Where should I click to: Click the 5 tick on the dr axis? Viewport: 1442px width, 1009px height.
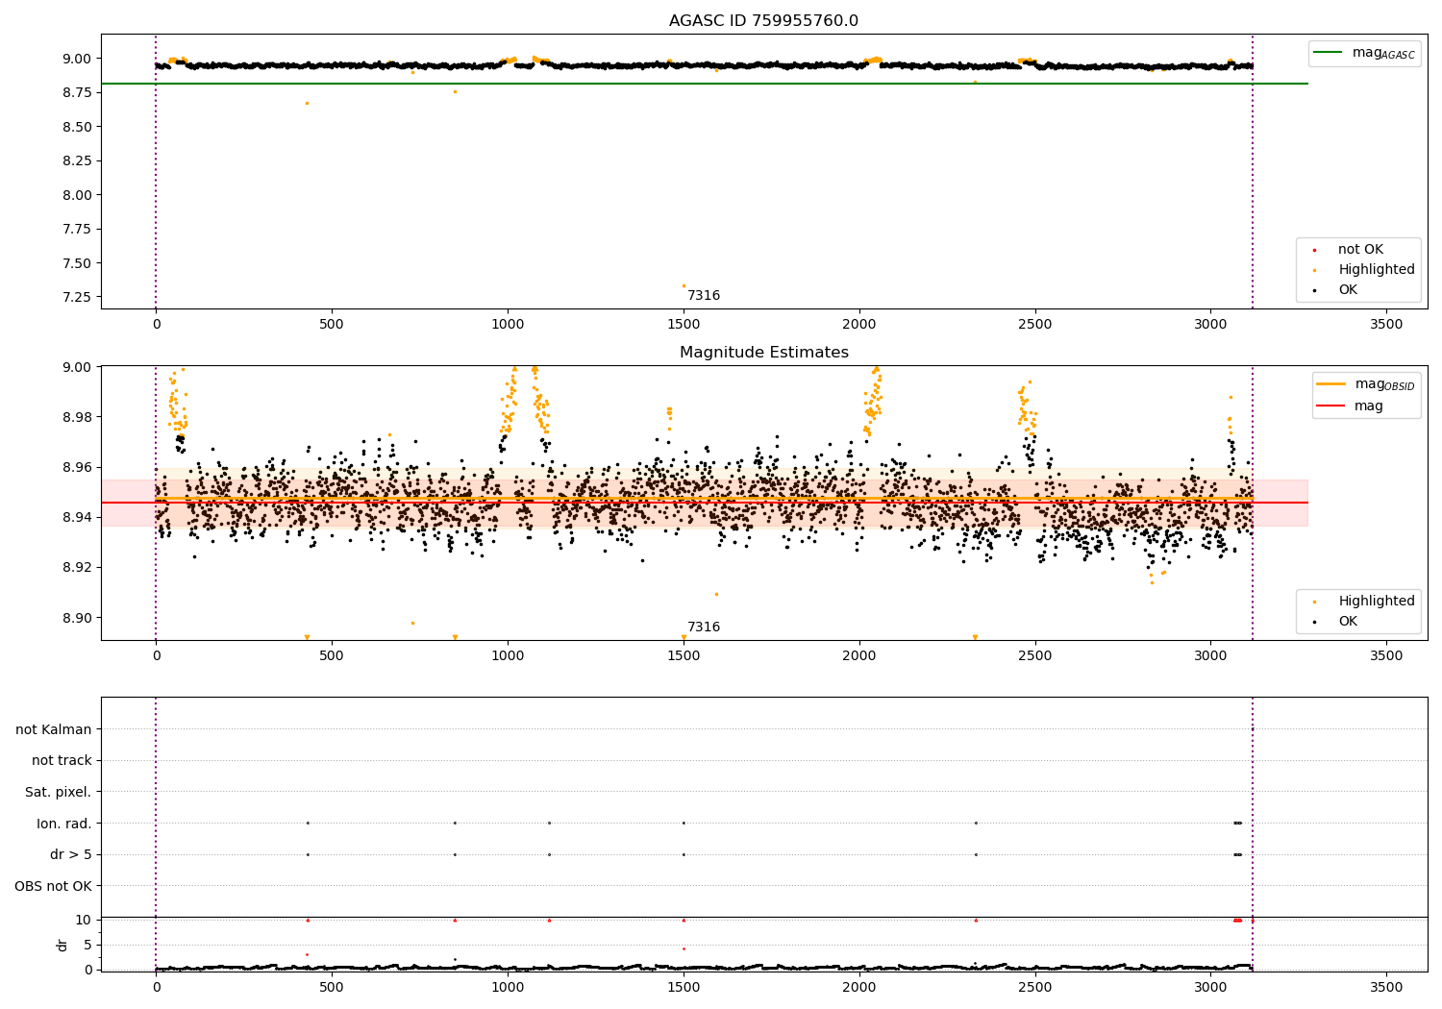[x=88, y=945]
